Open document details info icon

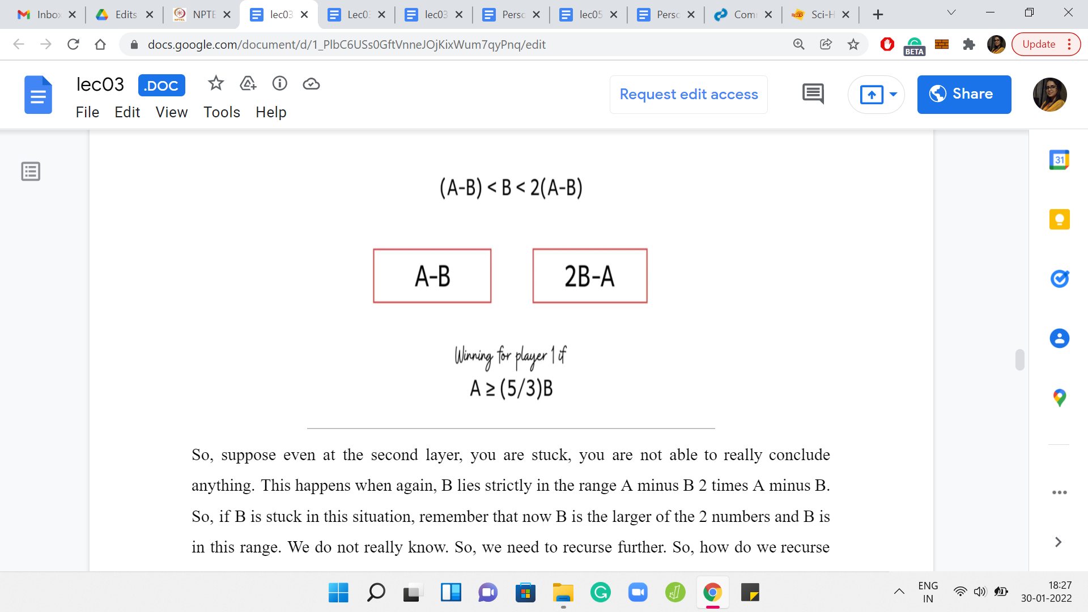279,84
